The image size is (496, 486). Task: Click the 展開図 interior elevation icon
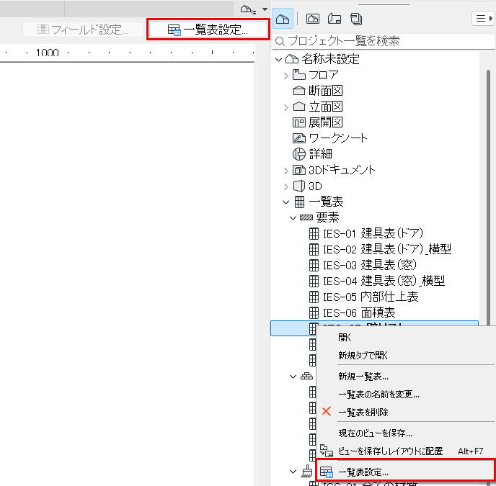coord(299,122)
